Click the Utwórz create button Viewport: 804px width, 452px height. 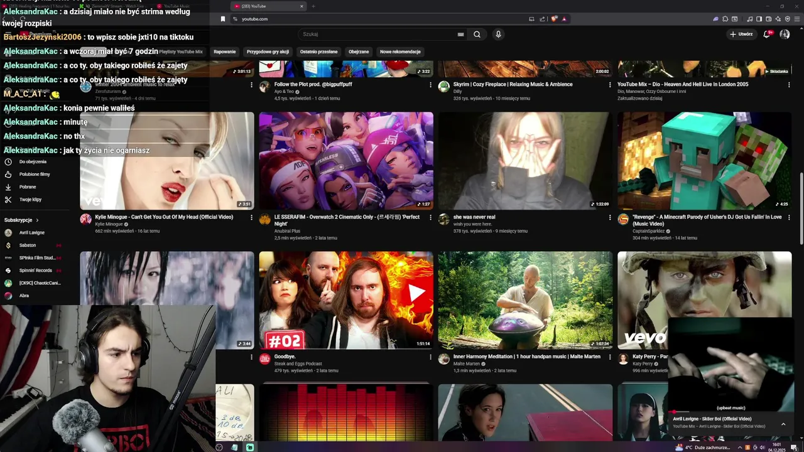point(741,34)
